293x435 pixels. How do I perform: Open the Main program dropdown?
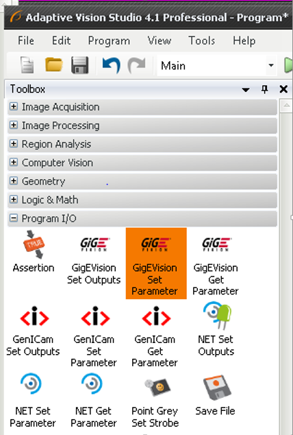click(271, 65)
